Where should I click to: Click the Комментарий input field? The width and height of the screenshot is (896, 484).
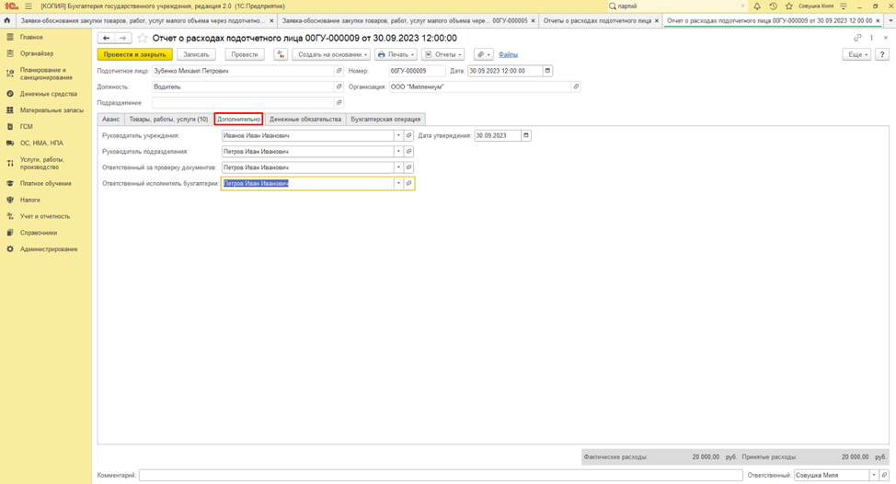(441, 476)
